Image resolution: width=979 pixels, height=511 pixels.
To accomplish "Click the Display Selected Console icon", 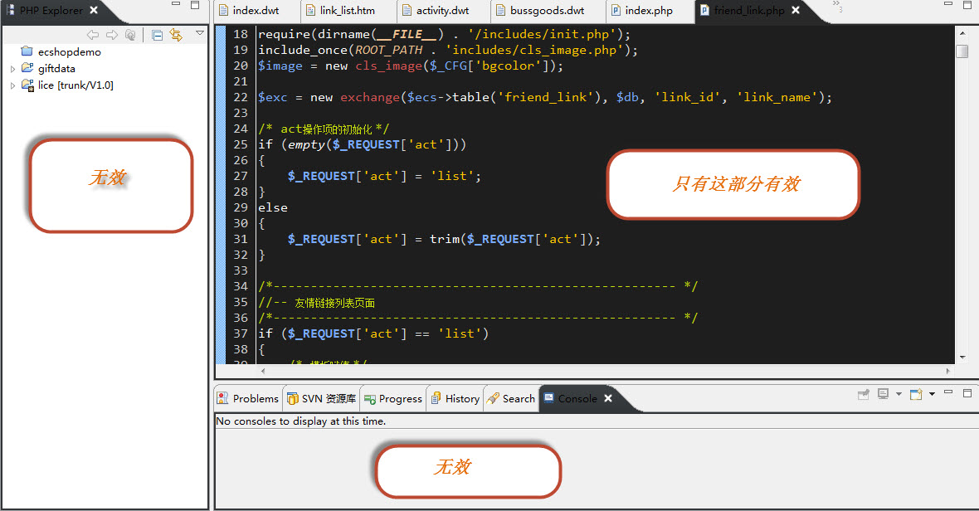I will (884, 395).
